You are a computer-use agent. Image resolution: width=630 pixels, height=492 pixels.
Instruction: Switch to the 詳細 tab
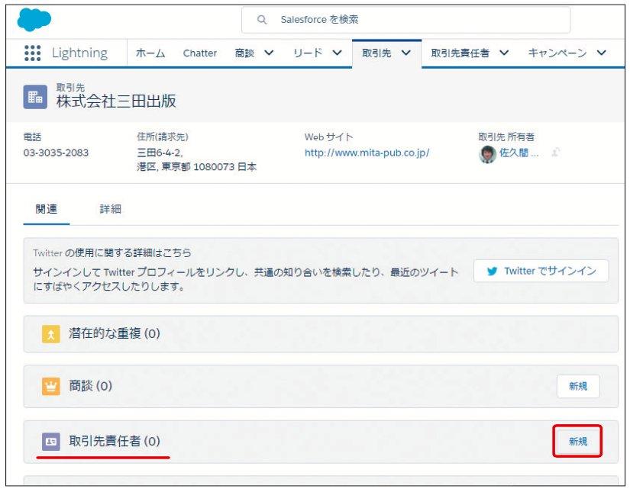[110, 209]
